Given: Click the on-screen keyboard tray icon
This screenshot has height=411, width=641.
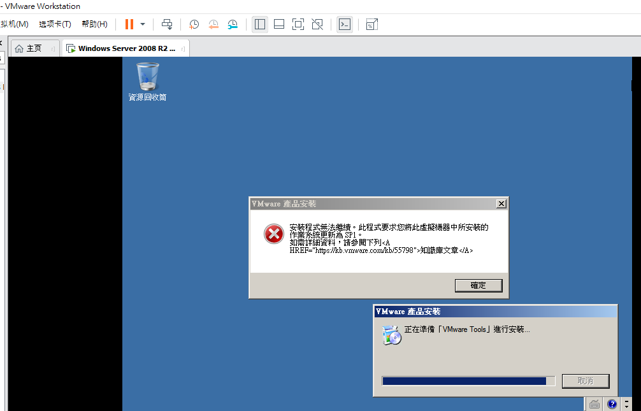Looking at the screenshot, I should pyautogui.click(x=594, y=405).
